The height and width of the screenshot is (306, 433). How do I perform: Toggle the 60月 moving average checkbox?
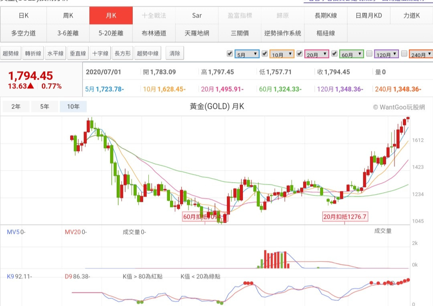pyautogui.click(x=334, y=53)
